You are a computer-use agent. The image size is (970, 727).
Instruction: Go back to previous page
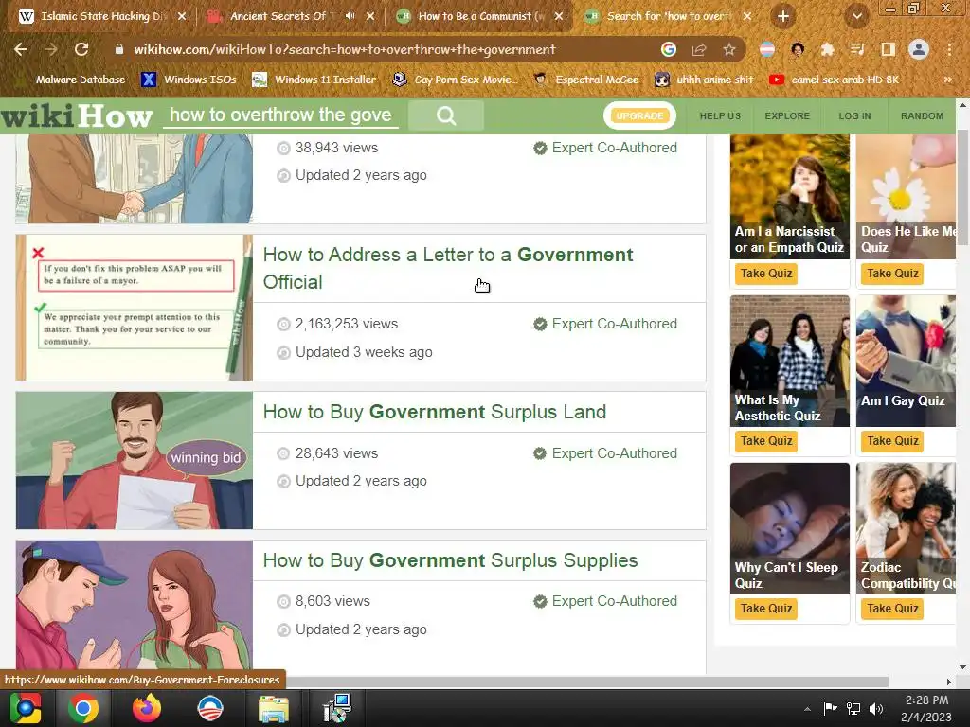21,49
